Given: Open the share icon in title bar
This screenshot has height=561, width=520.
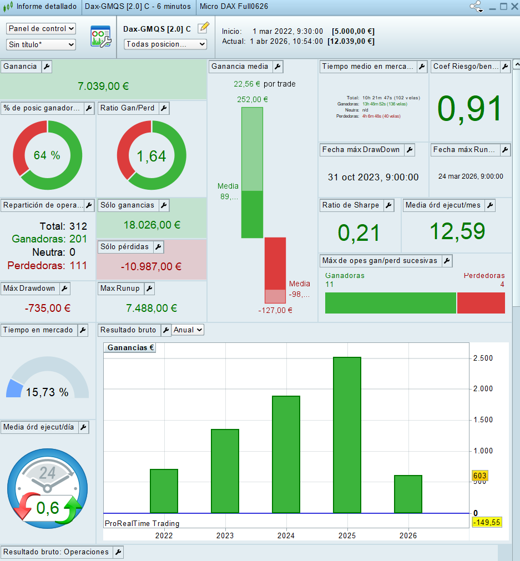Looking at the screenshot, I should tap(476, 7).
